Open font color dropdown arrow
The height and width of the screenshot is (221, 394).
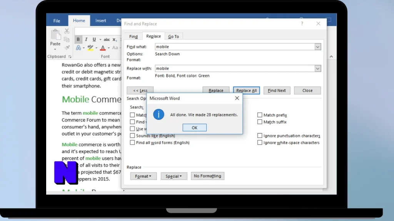point(109,48)
